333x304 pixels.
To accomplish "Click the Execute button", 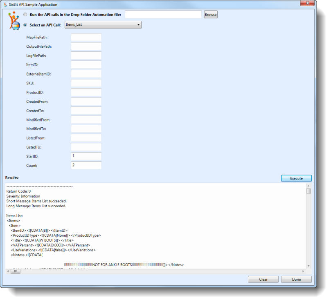I will pyautogui.click(x=296, y=178).
